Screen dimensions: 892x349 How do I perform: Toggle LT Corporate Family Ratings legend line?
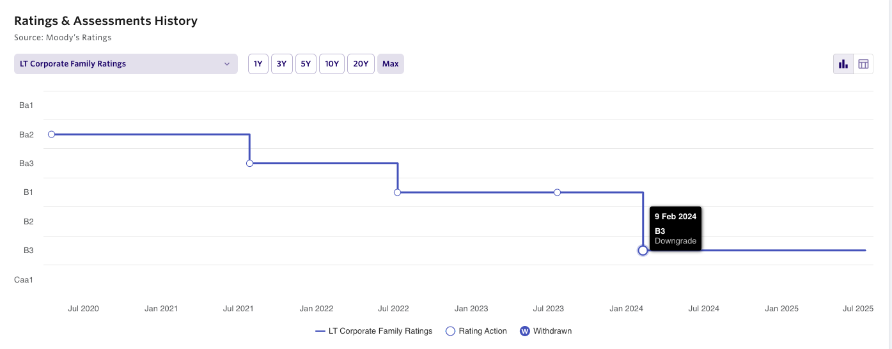click(x=374, y=331)
